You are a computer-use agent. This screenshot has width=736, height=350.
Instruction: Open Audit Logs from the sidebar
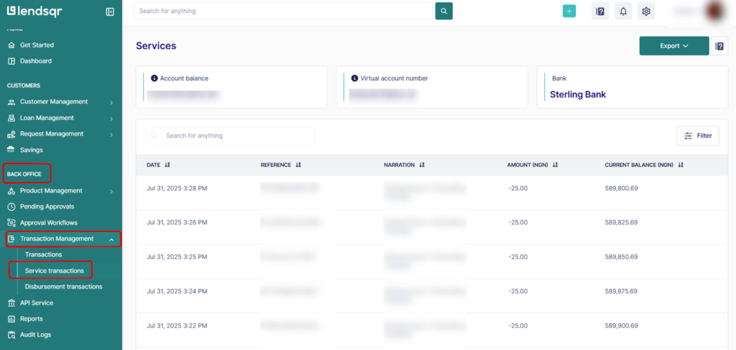pos(36,335)
